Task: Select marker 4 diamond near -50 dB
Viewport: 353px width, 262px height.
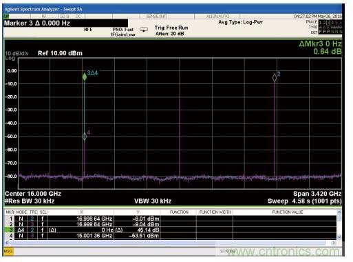Action: (x=85, y=137)
